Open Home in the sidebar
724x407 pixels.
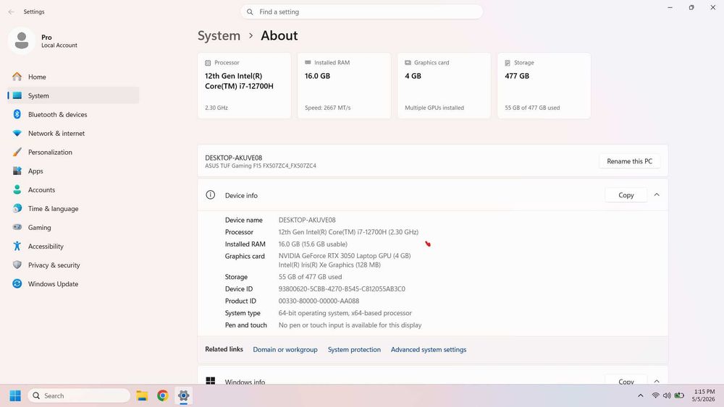[73, 77]
